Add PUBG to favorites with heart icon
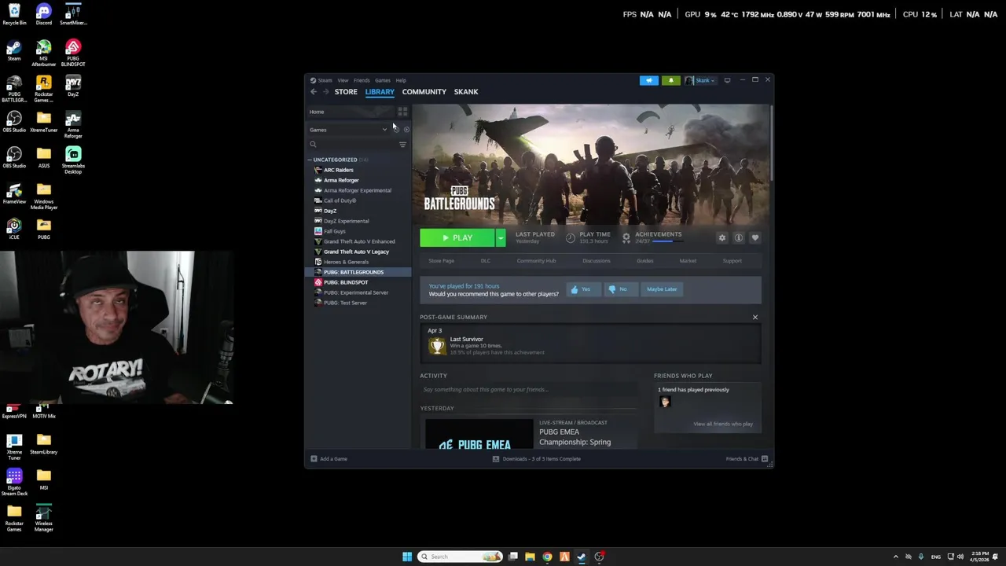 755,237
